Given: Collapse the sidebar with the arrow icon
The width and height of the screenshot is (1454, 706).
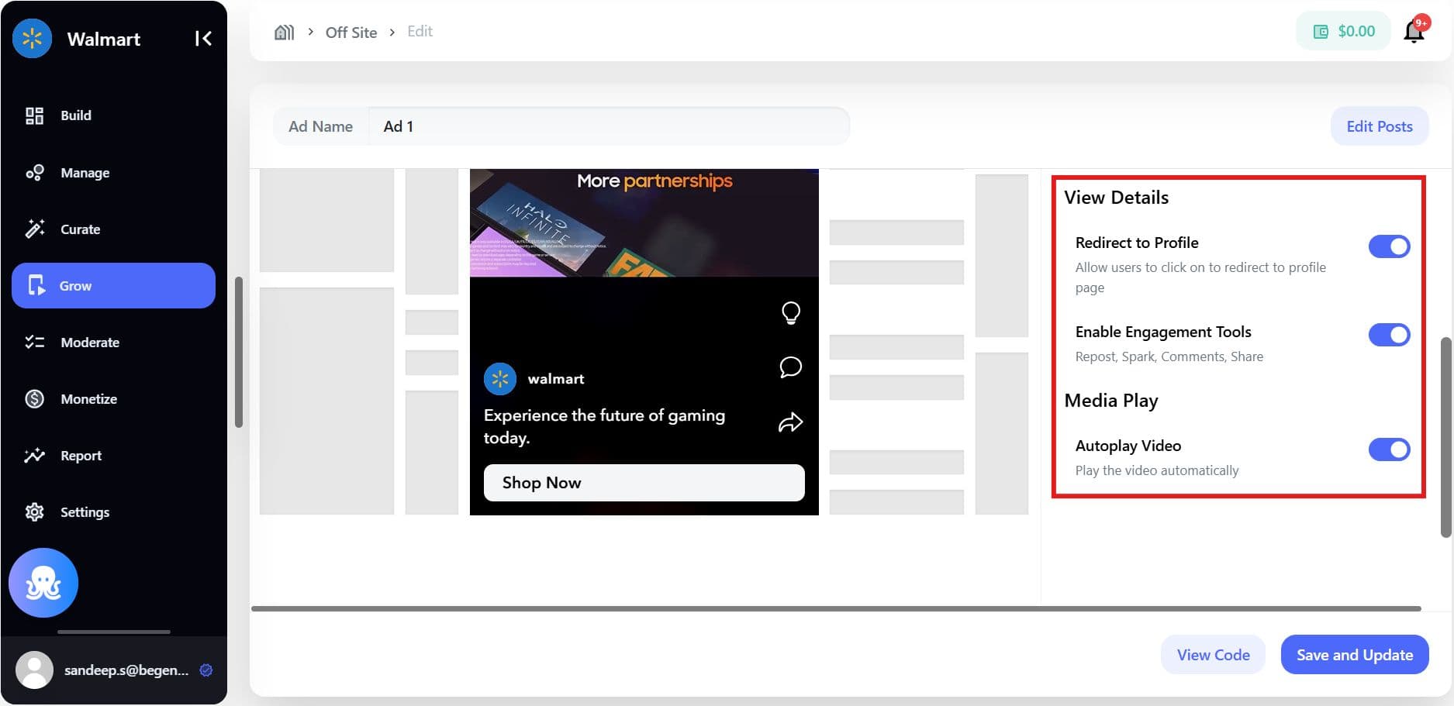Looking at the screenshot, I should tap(203, 38).
